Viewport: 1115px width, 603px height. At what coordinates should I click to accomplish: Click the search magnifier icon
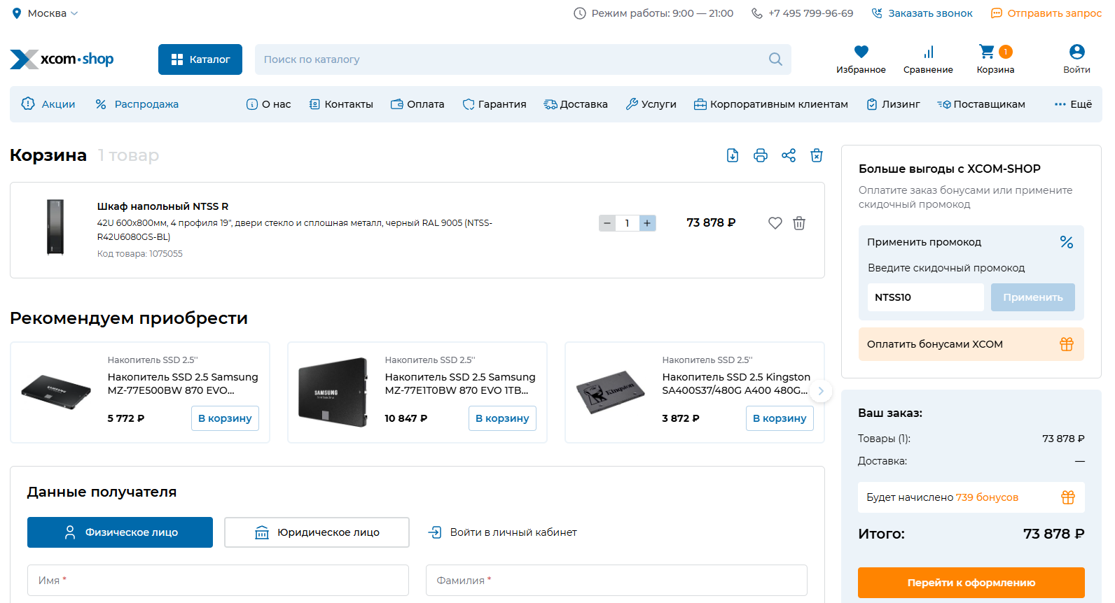[x=775, y=59]
